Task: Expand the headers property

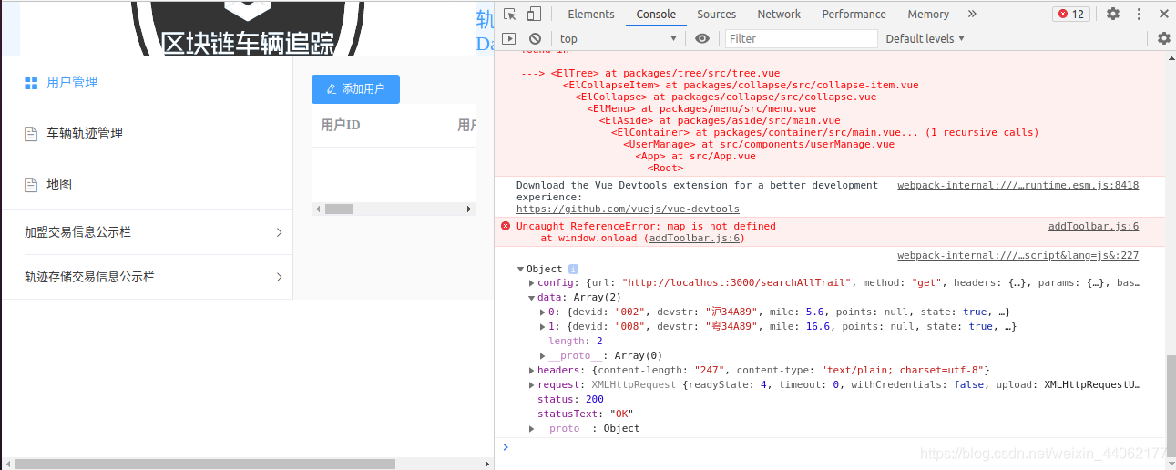Action: click(532, 370)
